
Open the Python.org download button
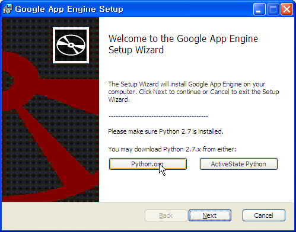(x=148, y=164)
